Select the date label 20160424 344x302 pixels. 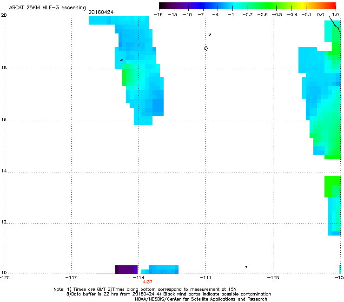tap(101, 12)
